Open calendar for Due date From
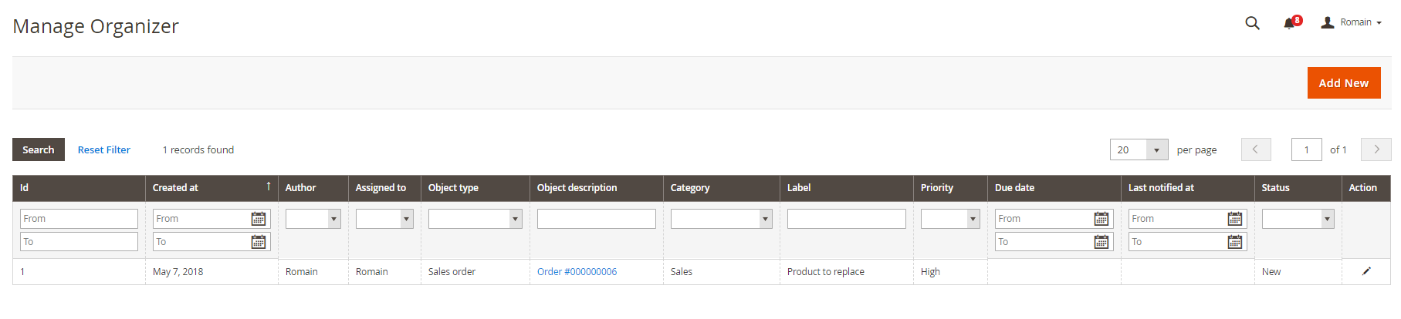Viewport: 1401px width, 319px height. click(x=1102, y=219)
